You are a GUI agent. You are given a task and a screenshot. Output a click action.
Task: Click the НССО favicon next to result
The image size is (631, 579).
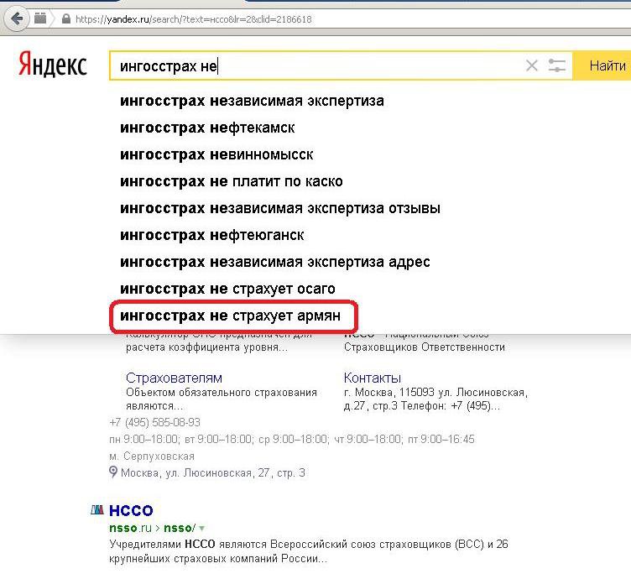(x=97, y=510)
